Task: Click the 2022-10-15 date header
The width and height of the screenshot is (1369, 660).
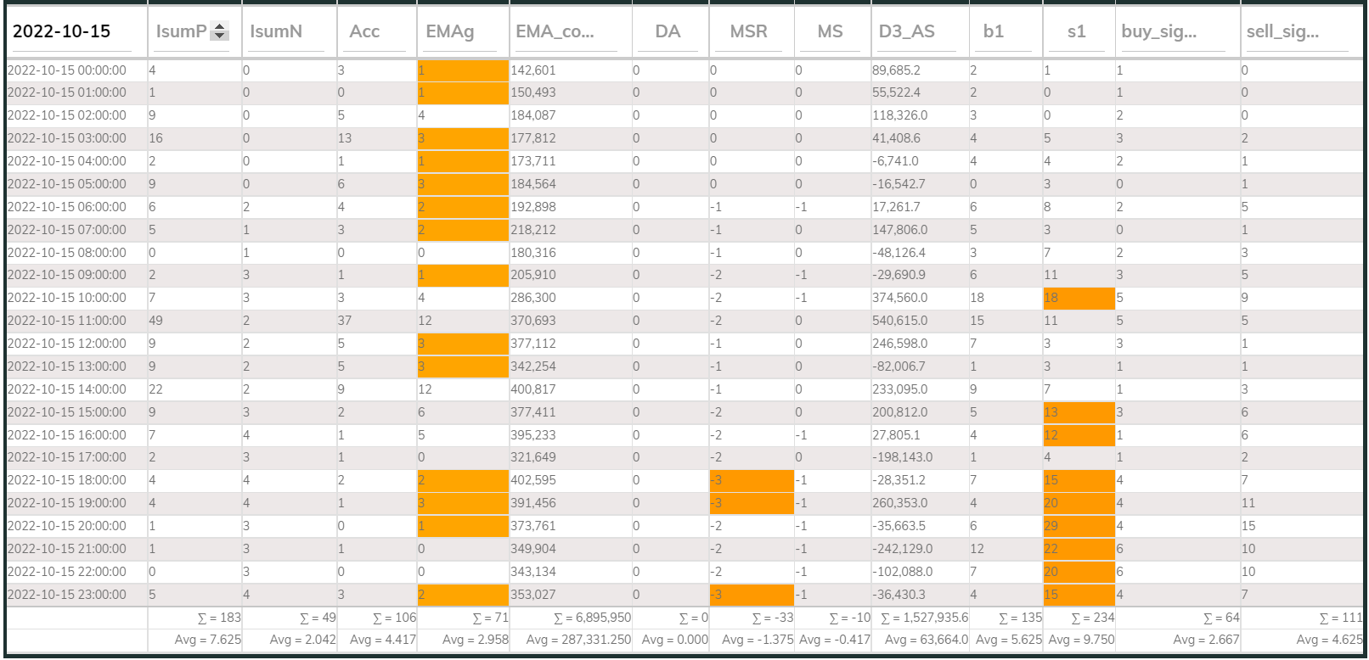Action: point(62,31)
